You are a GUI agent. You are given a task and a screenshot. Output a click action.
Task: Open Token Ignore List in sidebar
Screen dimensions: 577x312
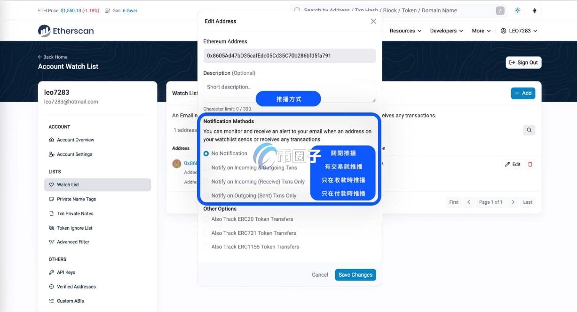click(x=74, y=228)
